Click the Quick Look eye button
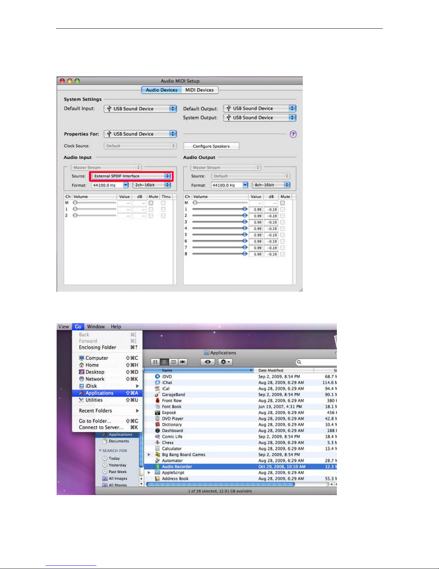The height and width of the screenshot is (569, 439). click(207, 362)
